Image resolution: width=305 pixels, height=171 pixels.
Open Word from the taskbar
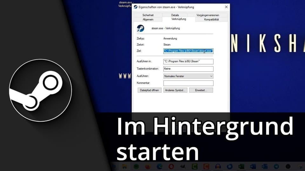point(253,166)
